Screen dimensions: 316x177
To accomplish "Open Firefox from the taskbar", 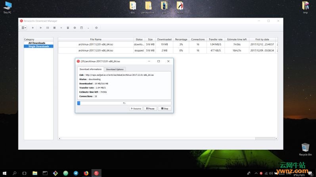I will [86, 173].
